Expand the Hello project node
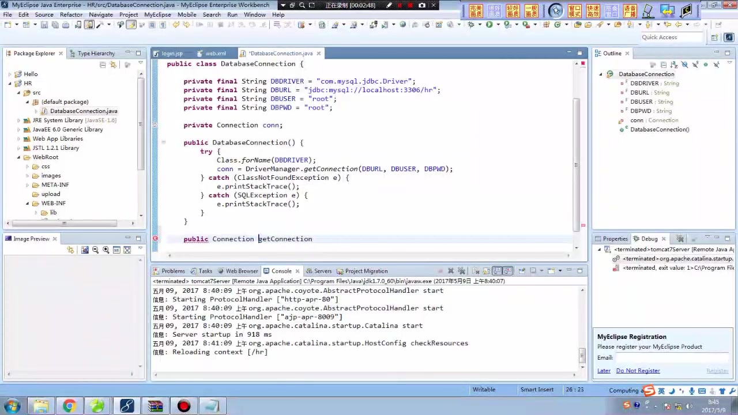738x415 pixels. pos(10,74)
